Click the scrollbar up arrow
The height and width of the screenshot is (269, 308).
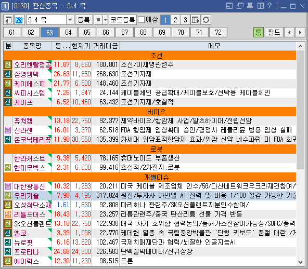click(300, 46)
